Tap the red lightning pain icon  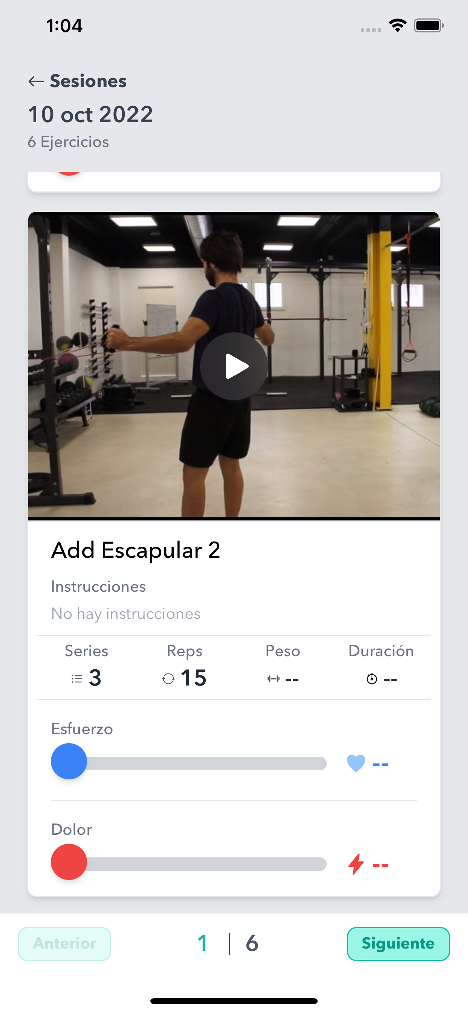click(356, 864)
